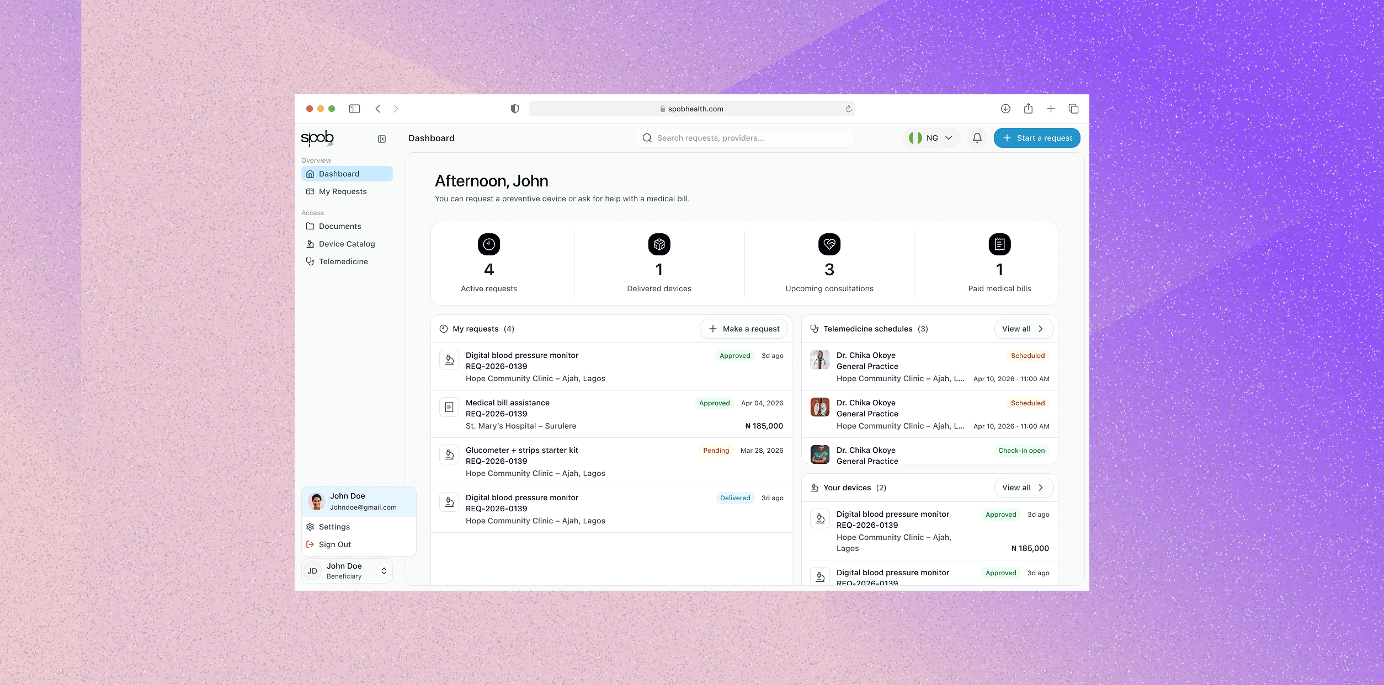
Task: Click the Mar 28, 2026 date
Action: 762,451
